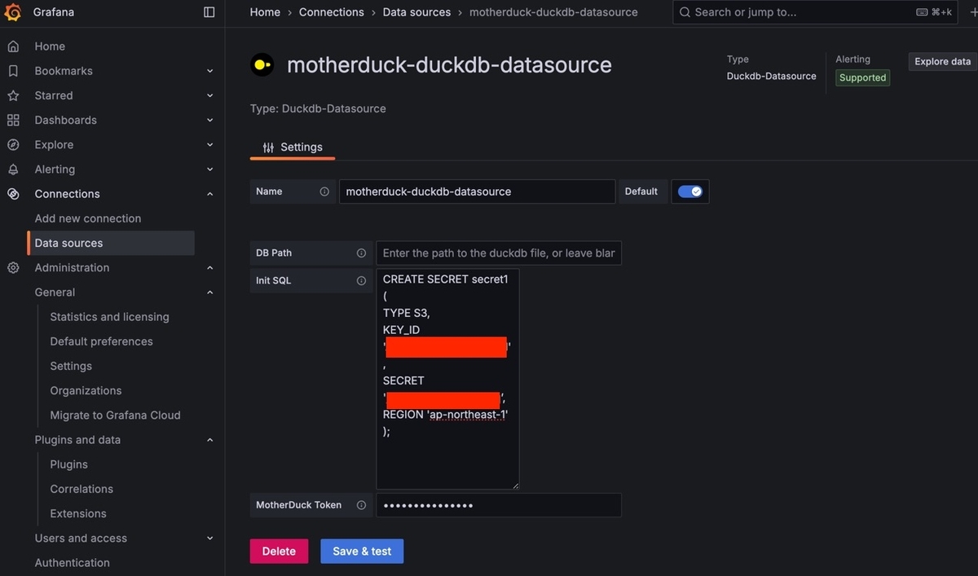
Task: Open the Organizations page
Action: (x=86, y=390)
